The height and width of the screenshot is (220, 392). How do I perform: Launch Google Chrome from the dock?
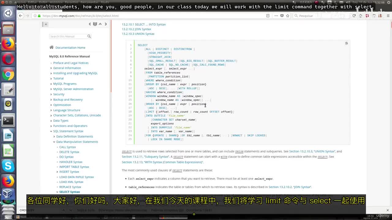(8, 74)
